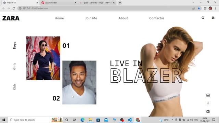The image size is (219, 123).
Task: Click the 01 number label
Action: click(66, 46)
